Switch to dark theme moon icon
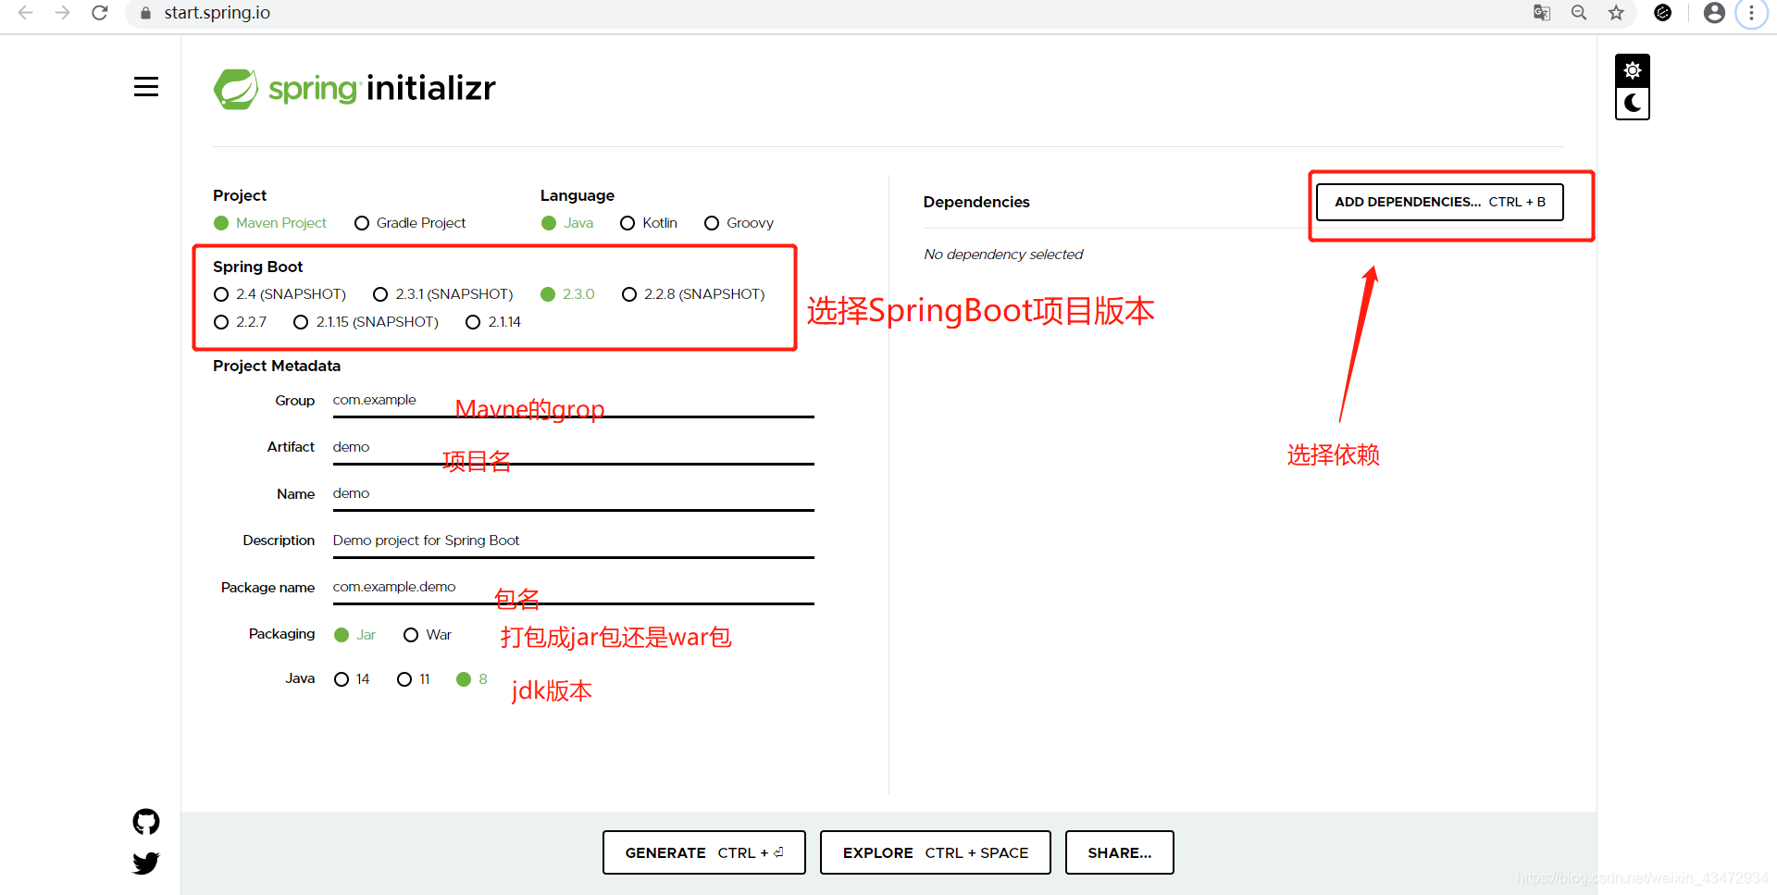The image size is (1777, 895). [1633, 103]
